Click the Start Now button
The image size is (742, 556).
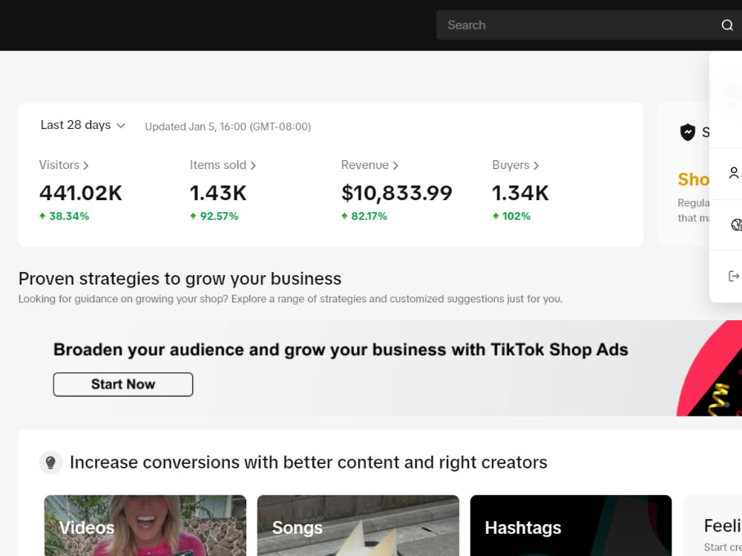coord(123,384)
